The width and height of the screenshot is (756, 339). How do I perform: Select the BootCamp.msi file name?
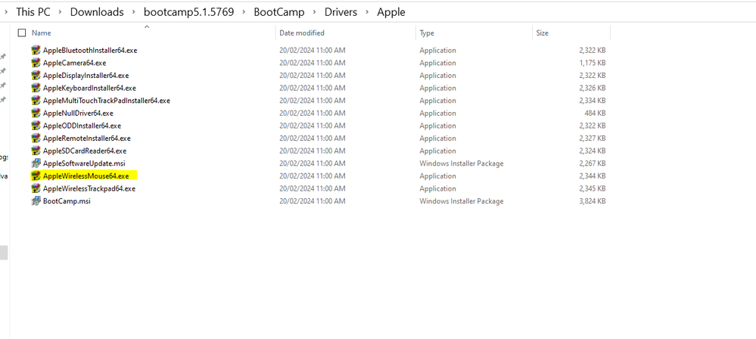click(x=67, y=201)
